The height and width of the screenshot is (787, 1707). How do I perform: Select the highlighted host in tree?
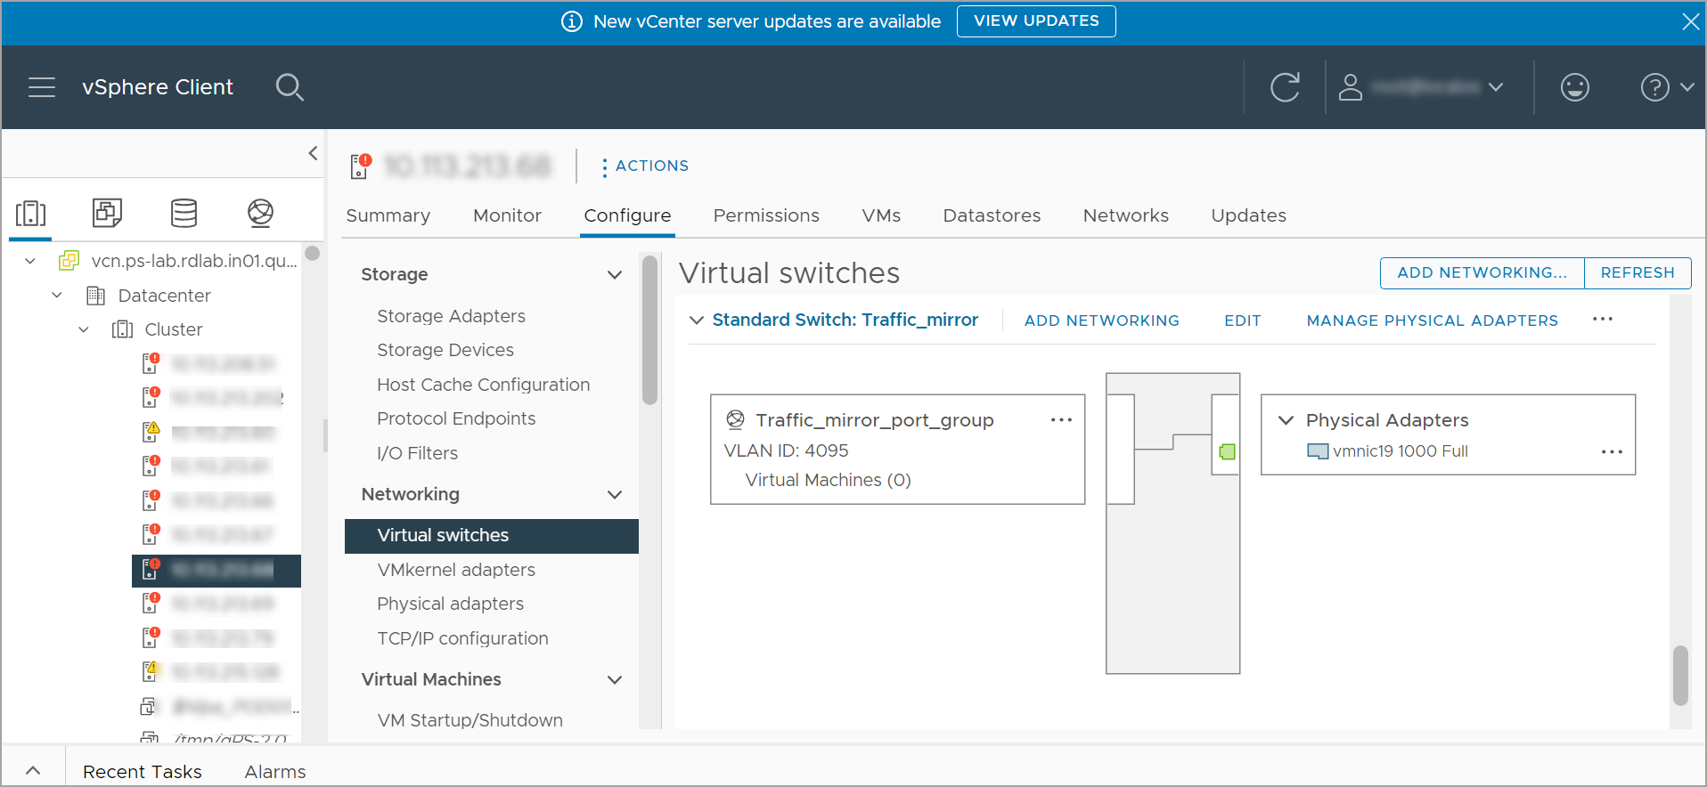pos(216,570)
